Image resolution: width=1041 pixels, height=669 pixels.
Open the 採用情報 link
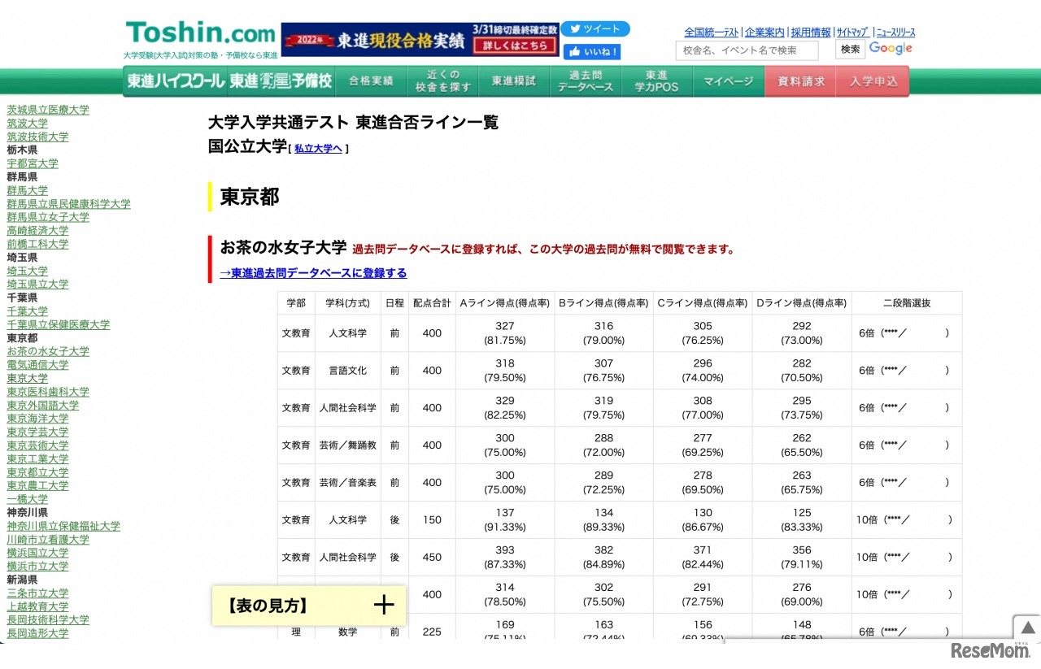point(811,33)
